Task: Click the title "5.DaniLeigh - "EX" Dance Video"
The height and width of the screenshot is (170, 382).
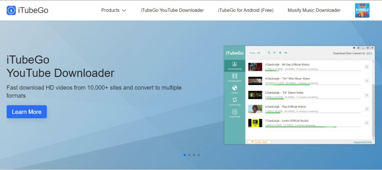Action: click(284, 92)
